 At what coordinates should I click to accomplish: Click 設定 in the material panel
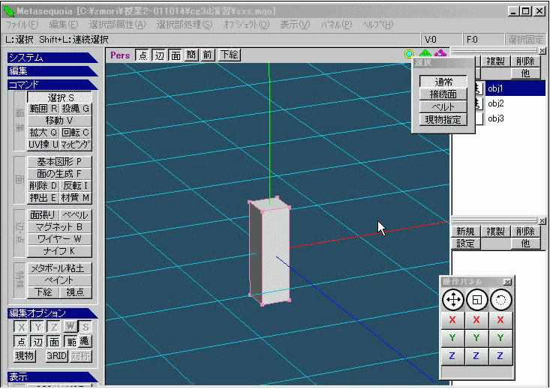pos(465,243)
